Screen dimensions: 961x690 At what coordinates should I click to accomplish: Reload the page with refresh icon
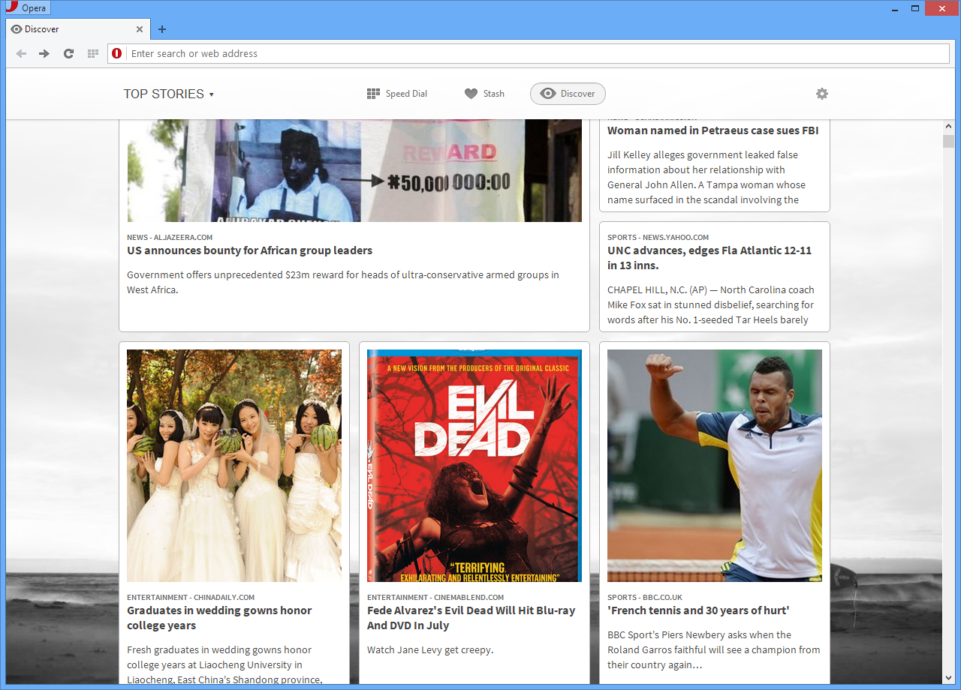(x=68, y=54)
